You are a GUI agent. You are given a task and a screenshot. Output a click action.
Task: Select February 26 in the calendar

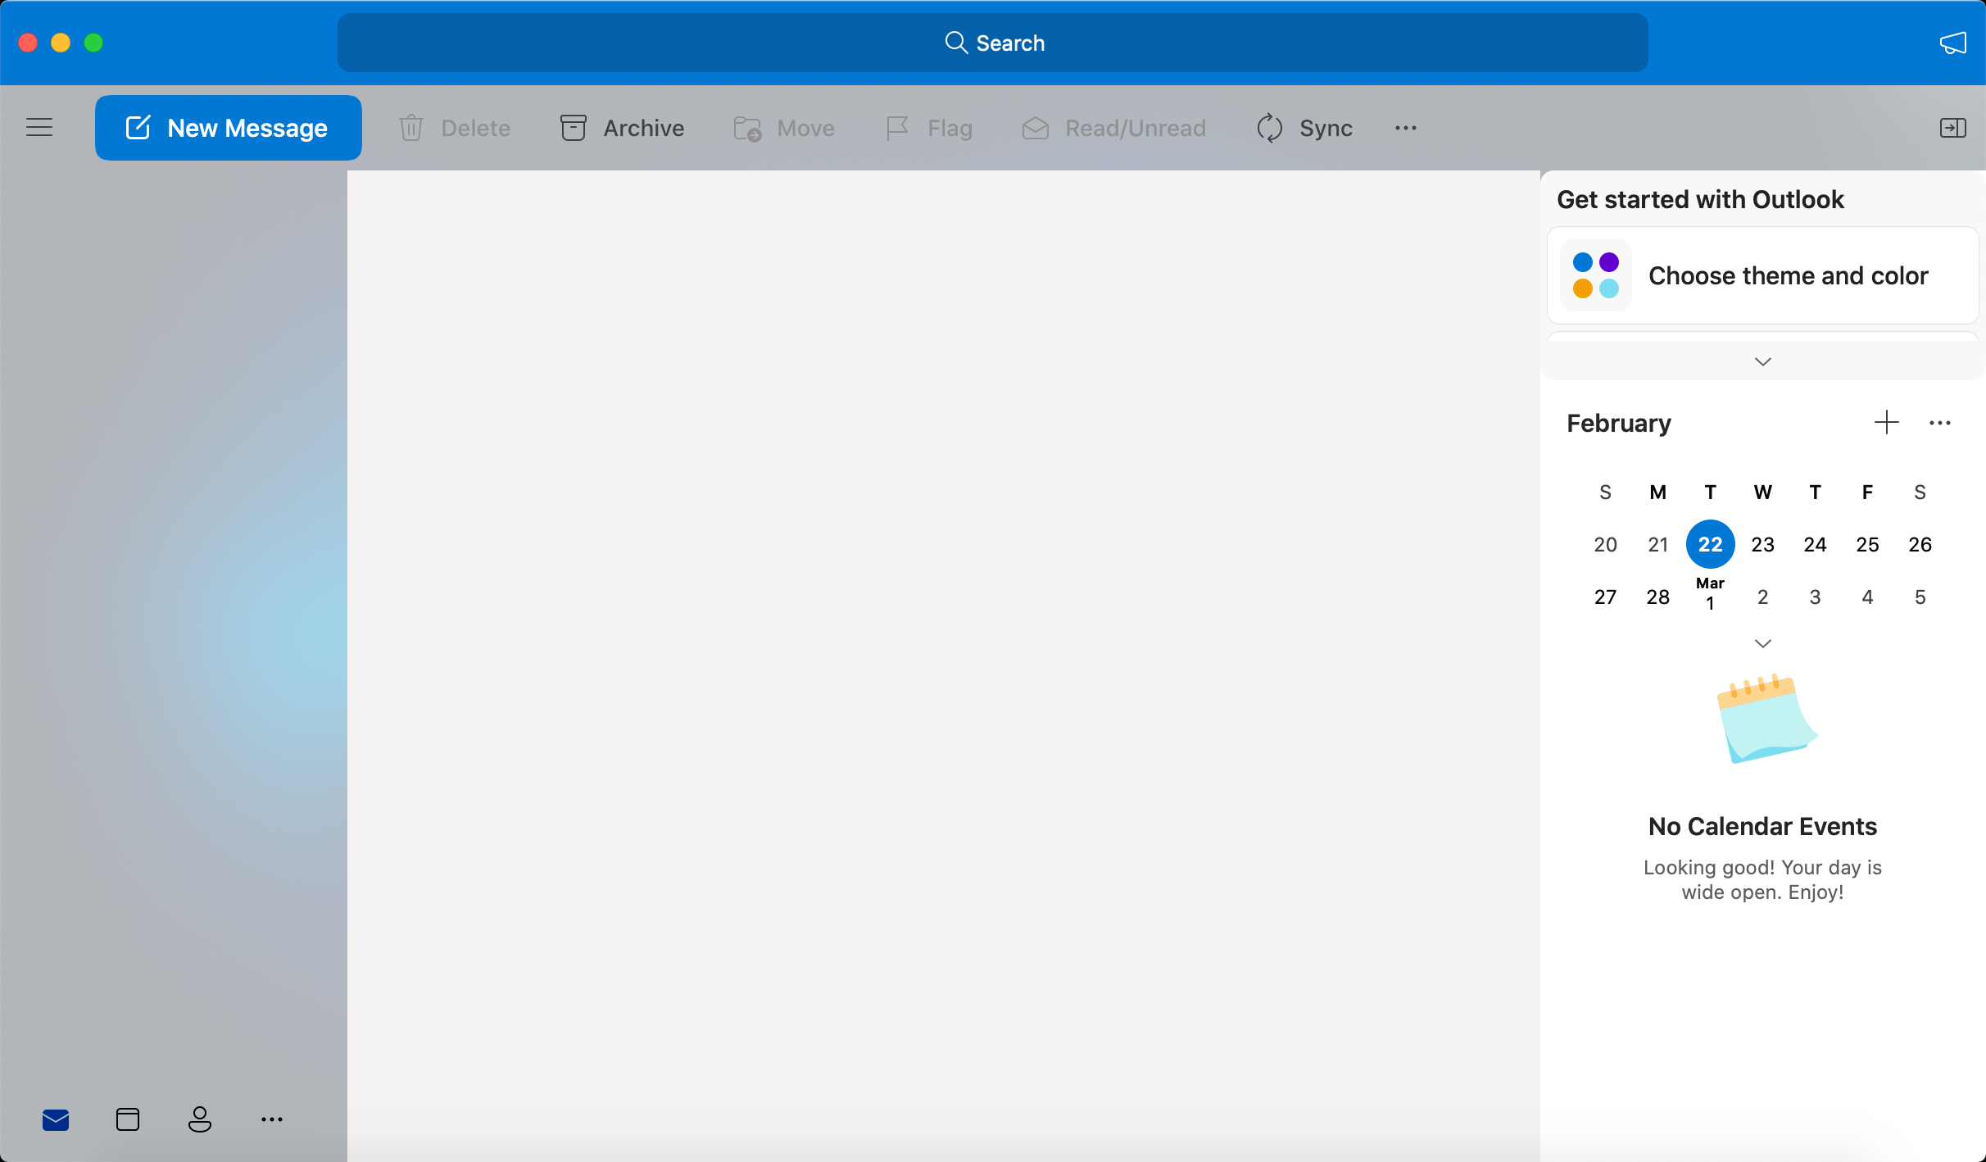pyautogui.click(x=1920, y=544)
